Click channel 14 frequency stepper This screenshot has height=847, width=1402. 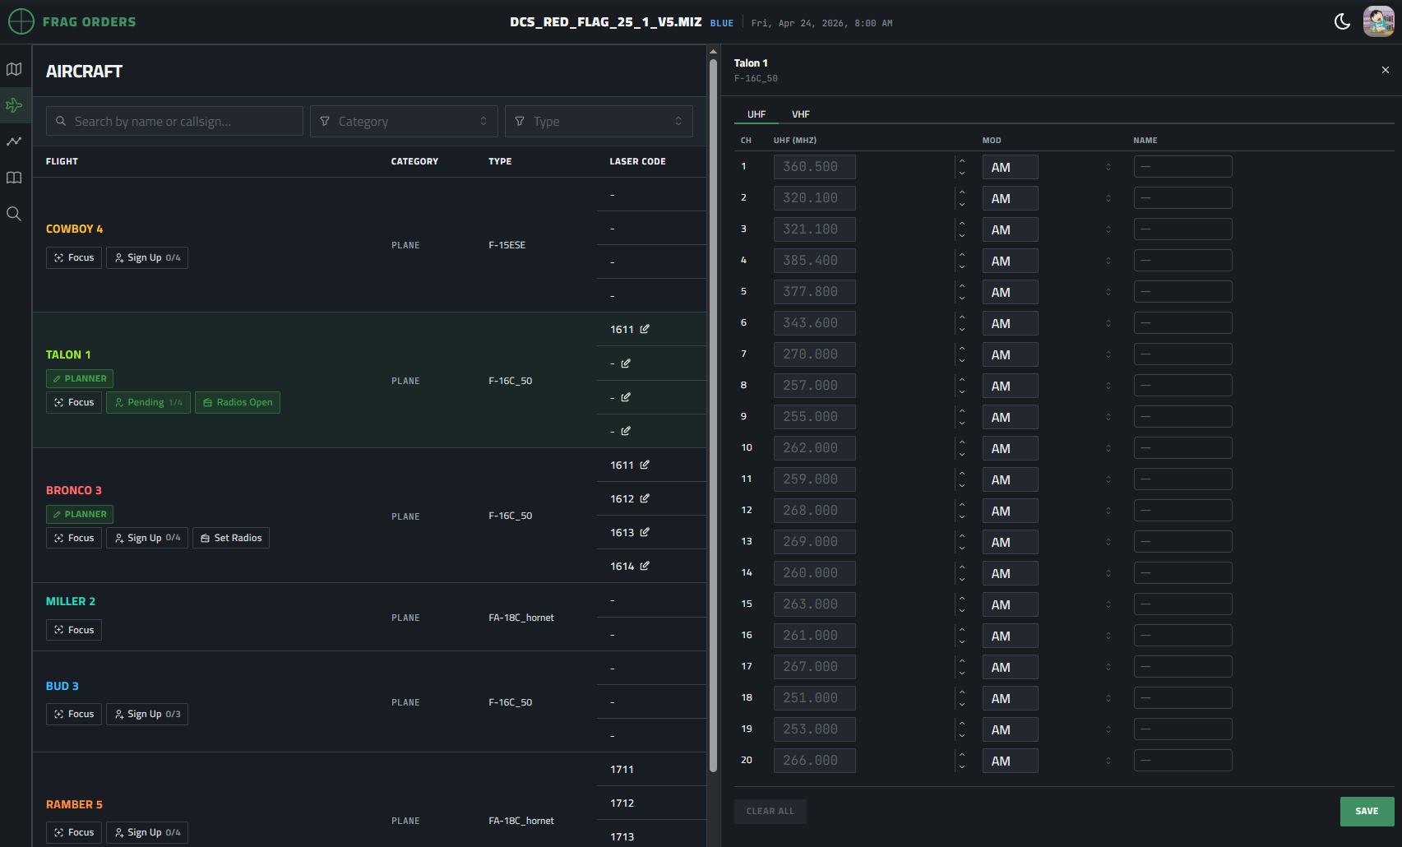[962, 573]
